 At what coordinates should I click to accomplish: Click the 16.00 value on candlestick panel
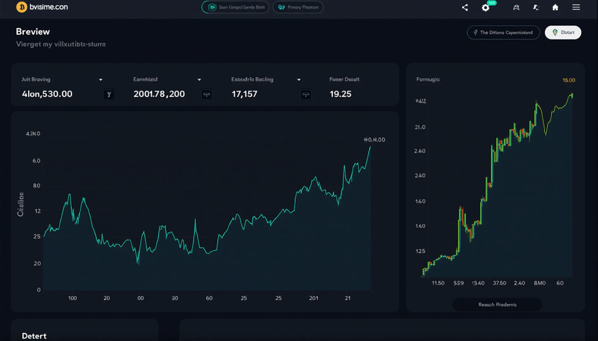click(x=569, y=80)
